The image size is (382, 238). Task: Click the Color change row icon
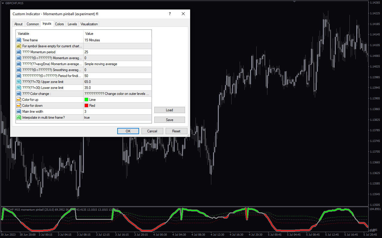pos(19,94)
